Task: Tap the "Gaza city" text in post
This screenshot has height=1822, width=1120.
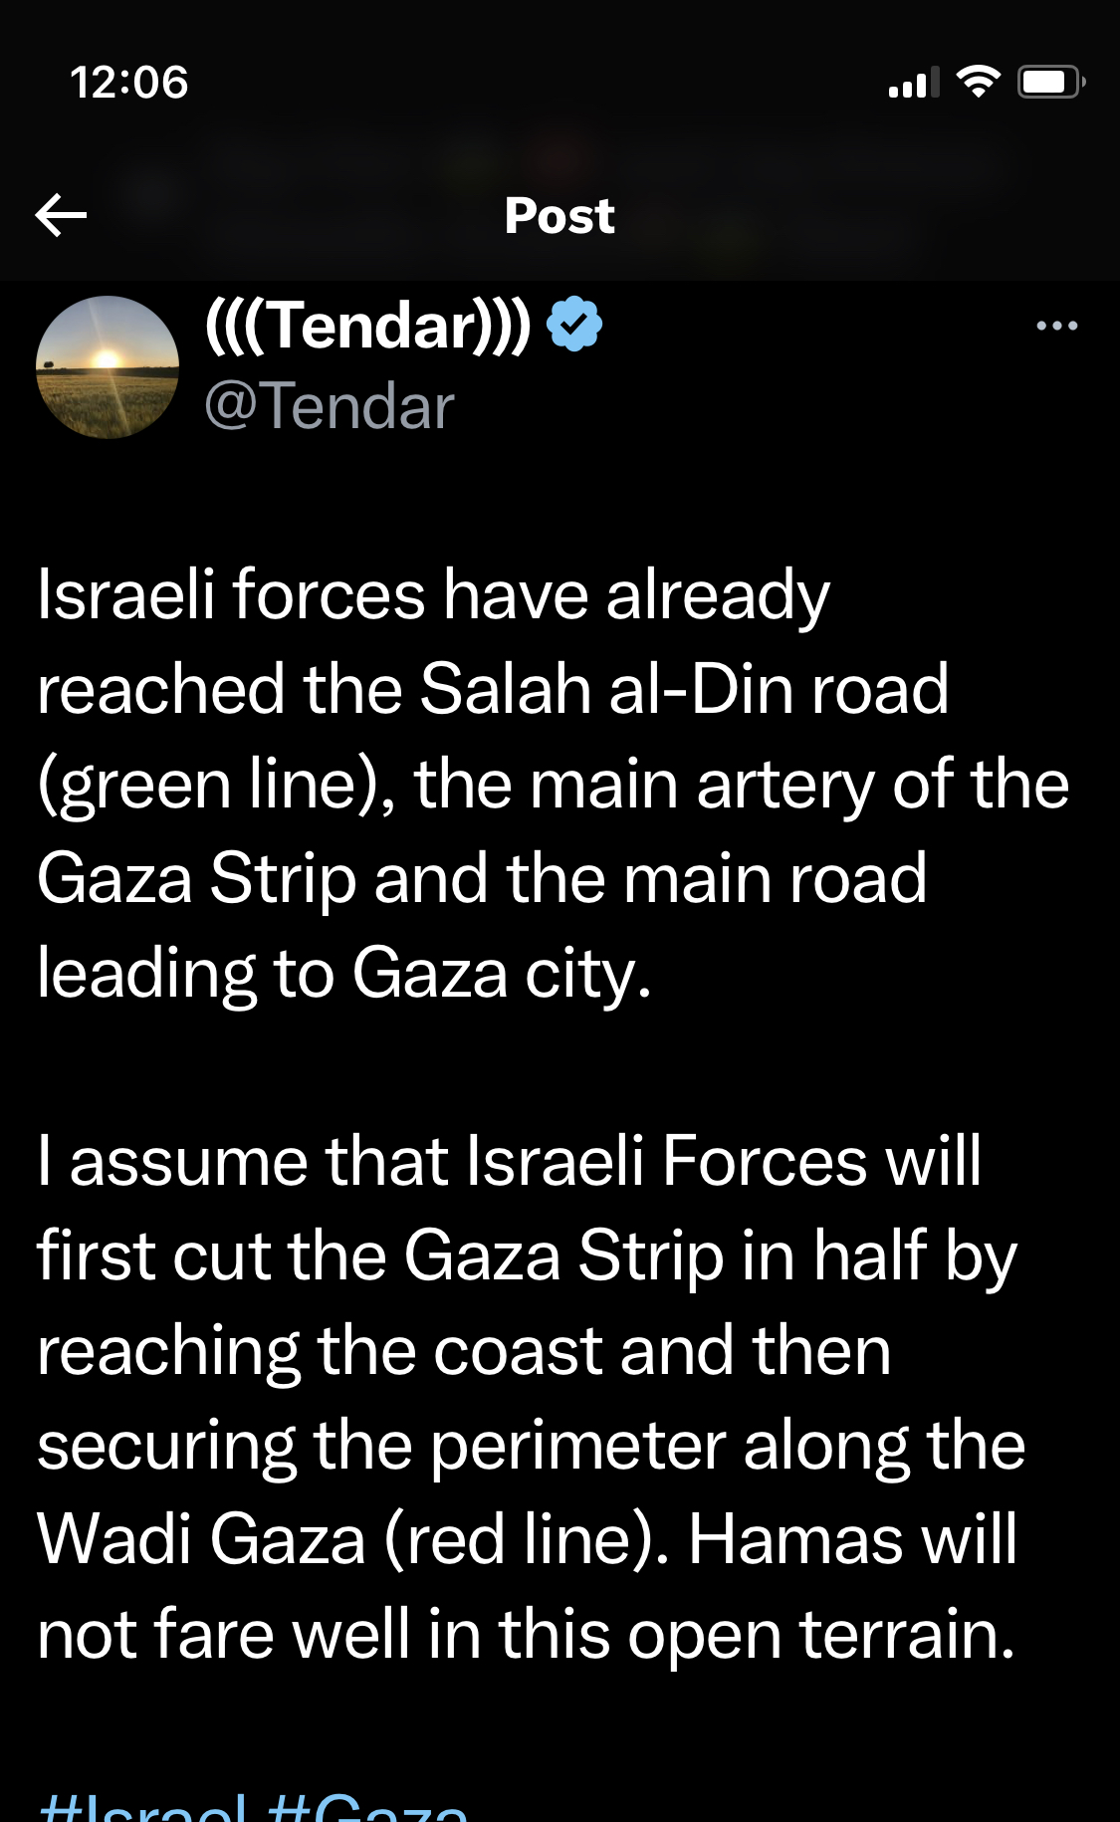Action: tap(502, 974)
